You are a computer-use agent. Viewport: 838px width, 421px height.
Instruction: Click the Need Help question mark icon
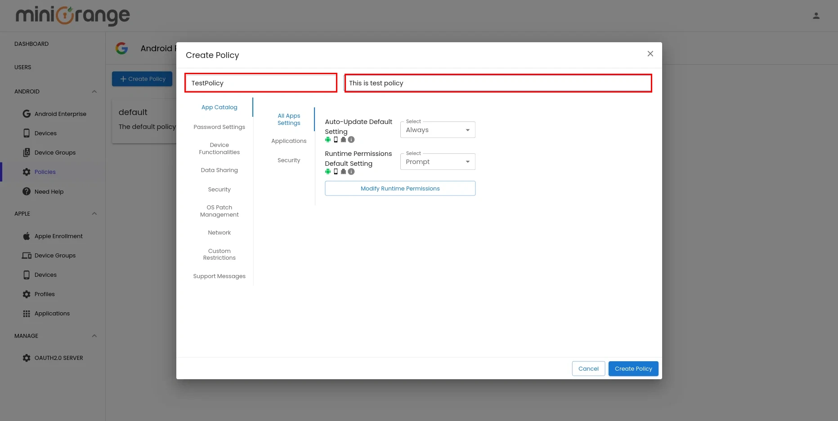click(x=27, y=191)
